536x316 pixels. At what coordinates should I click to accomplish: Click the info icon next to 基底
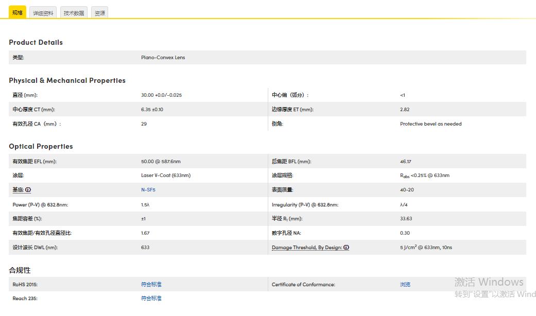point(28,190)
